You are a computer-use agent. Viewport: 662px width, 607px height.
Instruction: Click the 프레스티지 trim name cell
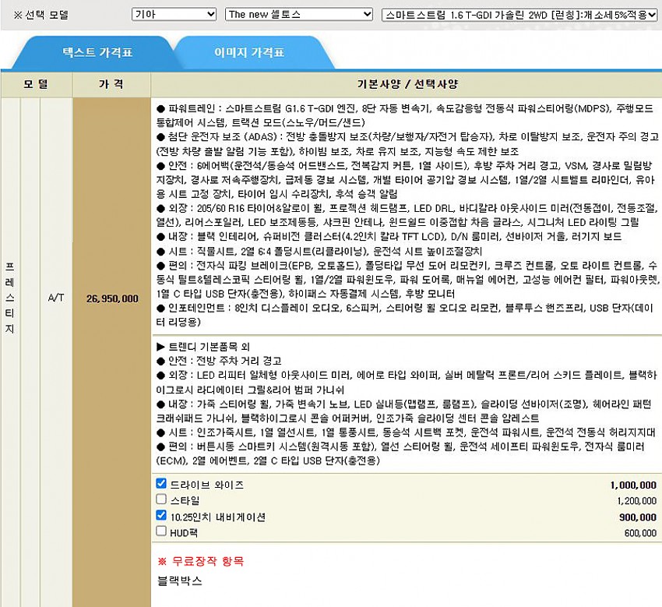(x=9, y=298)
